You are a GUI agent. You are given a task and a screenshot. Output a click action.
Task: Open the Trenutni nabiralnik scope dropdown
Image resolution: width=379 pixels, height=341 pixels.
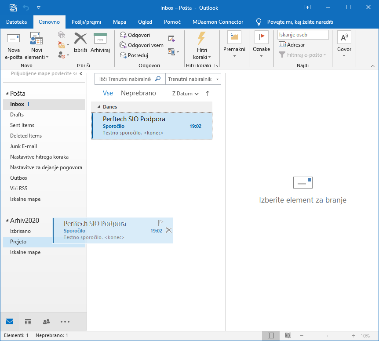193,79
